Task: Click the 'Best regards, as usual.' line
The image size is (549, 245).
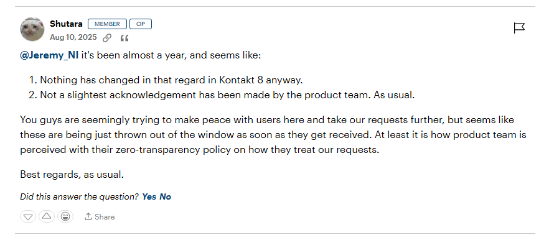Action: pos(72,174)
